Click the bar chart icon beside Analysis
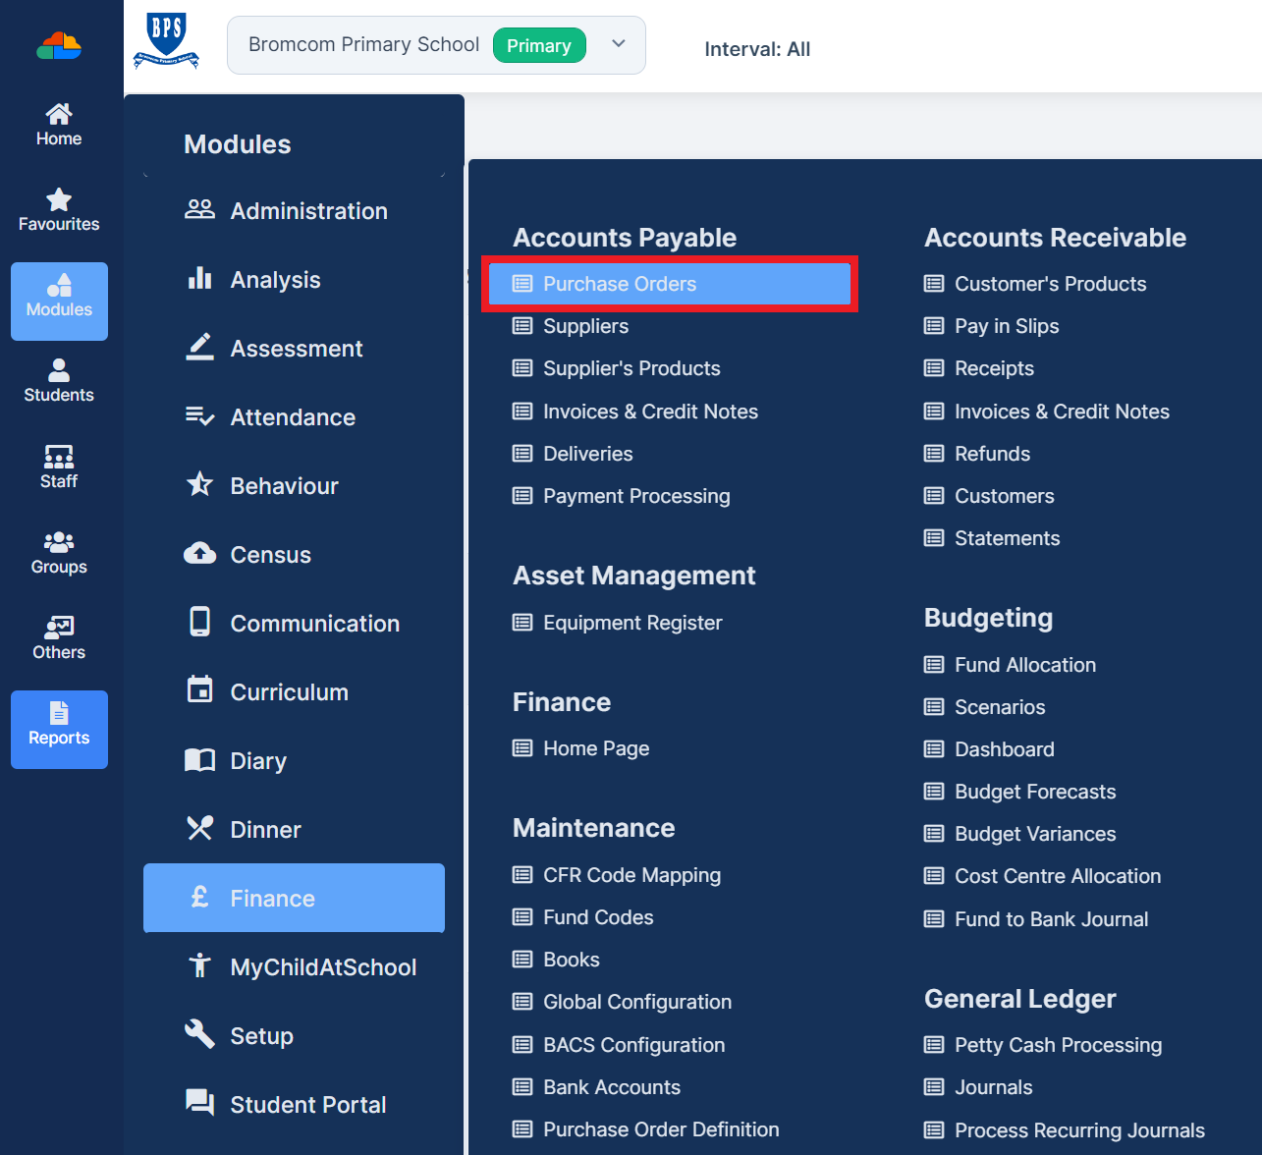Screen dimensions: 1262x1155 pos(199,279)
